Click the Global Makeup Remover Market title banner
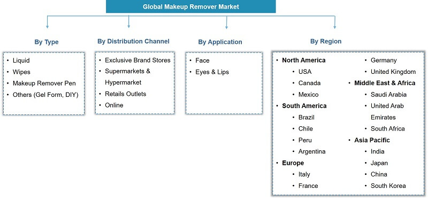 (x=191, y=6)
